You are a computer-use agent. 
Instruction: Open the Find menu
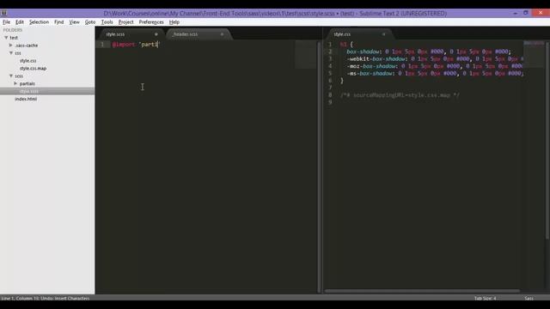coord(59,21)
